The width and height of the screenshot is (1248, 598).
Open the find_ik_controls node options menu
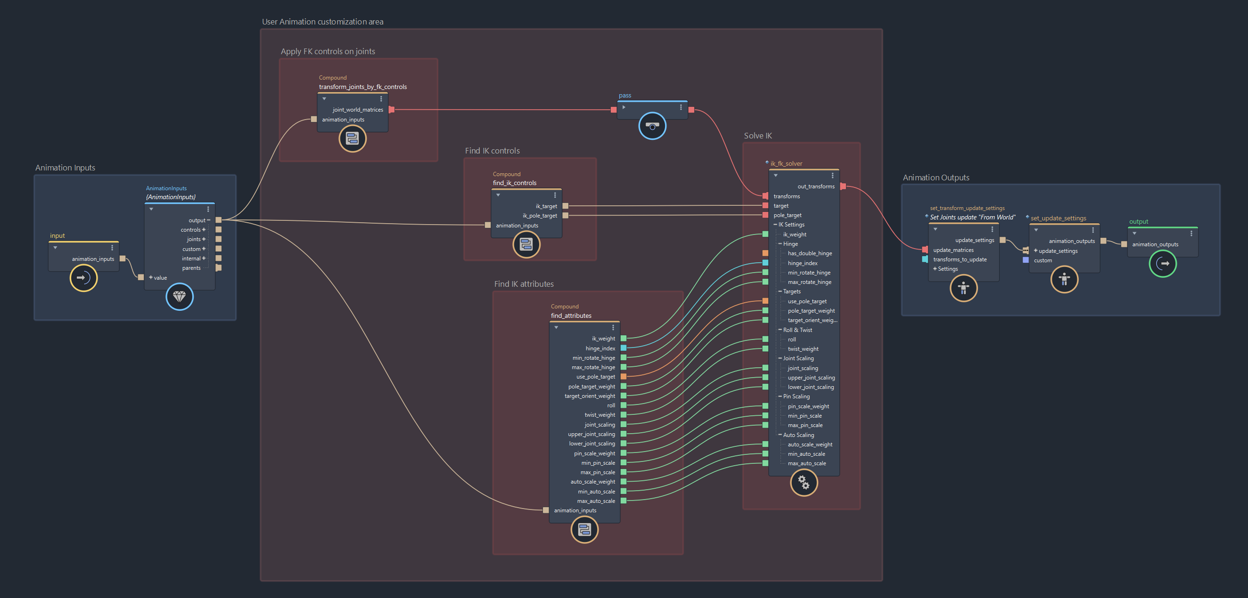pyautogui.click(x=555, y=195)
